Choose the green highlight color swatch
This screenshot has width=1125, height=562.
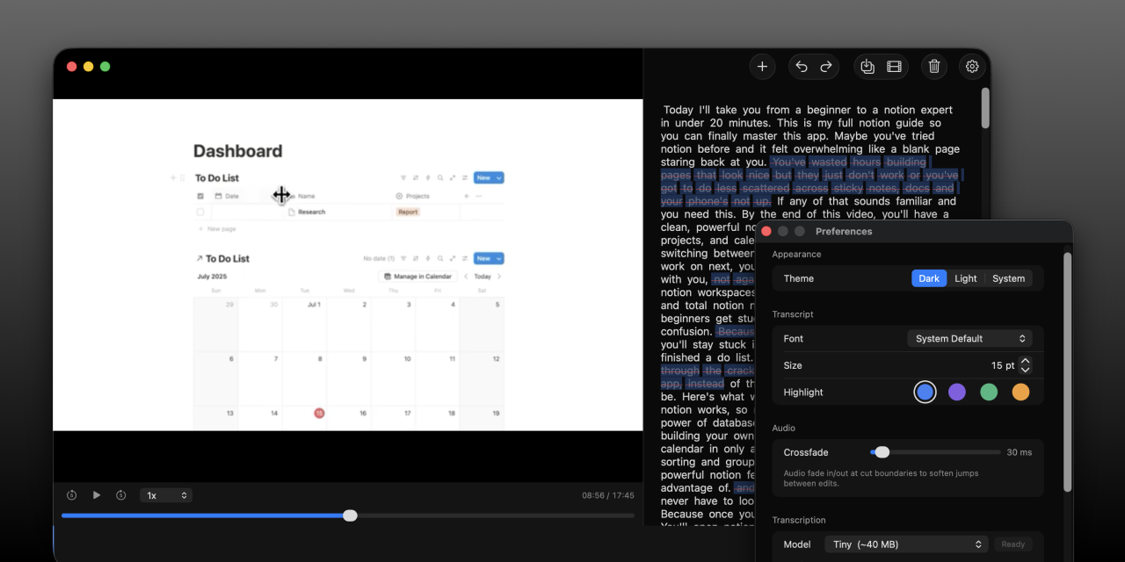989,393
